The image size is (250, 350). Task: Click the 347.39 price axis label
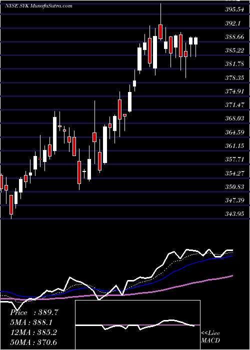pos(234,200)
